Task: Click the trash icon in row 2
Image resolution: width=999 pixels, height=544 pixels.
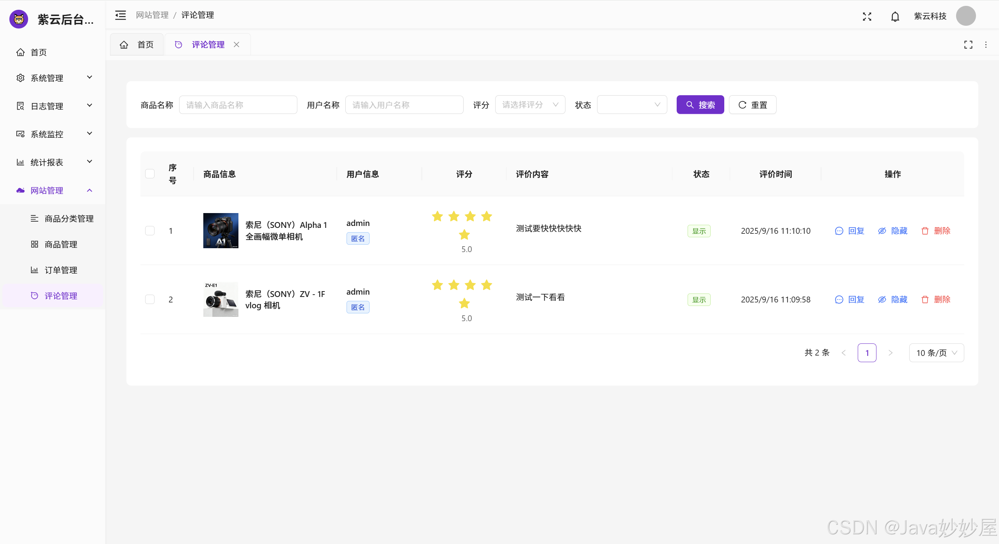Action: tap(925, 300)
